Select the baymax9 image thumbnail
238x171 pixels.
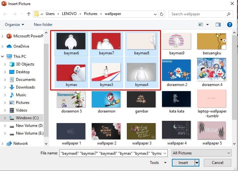(176, 41)
